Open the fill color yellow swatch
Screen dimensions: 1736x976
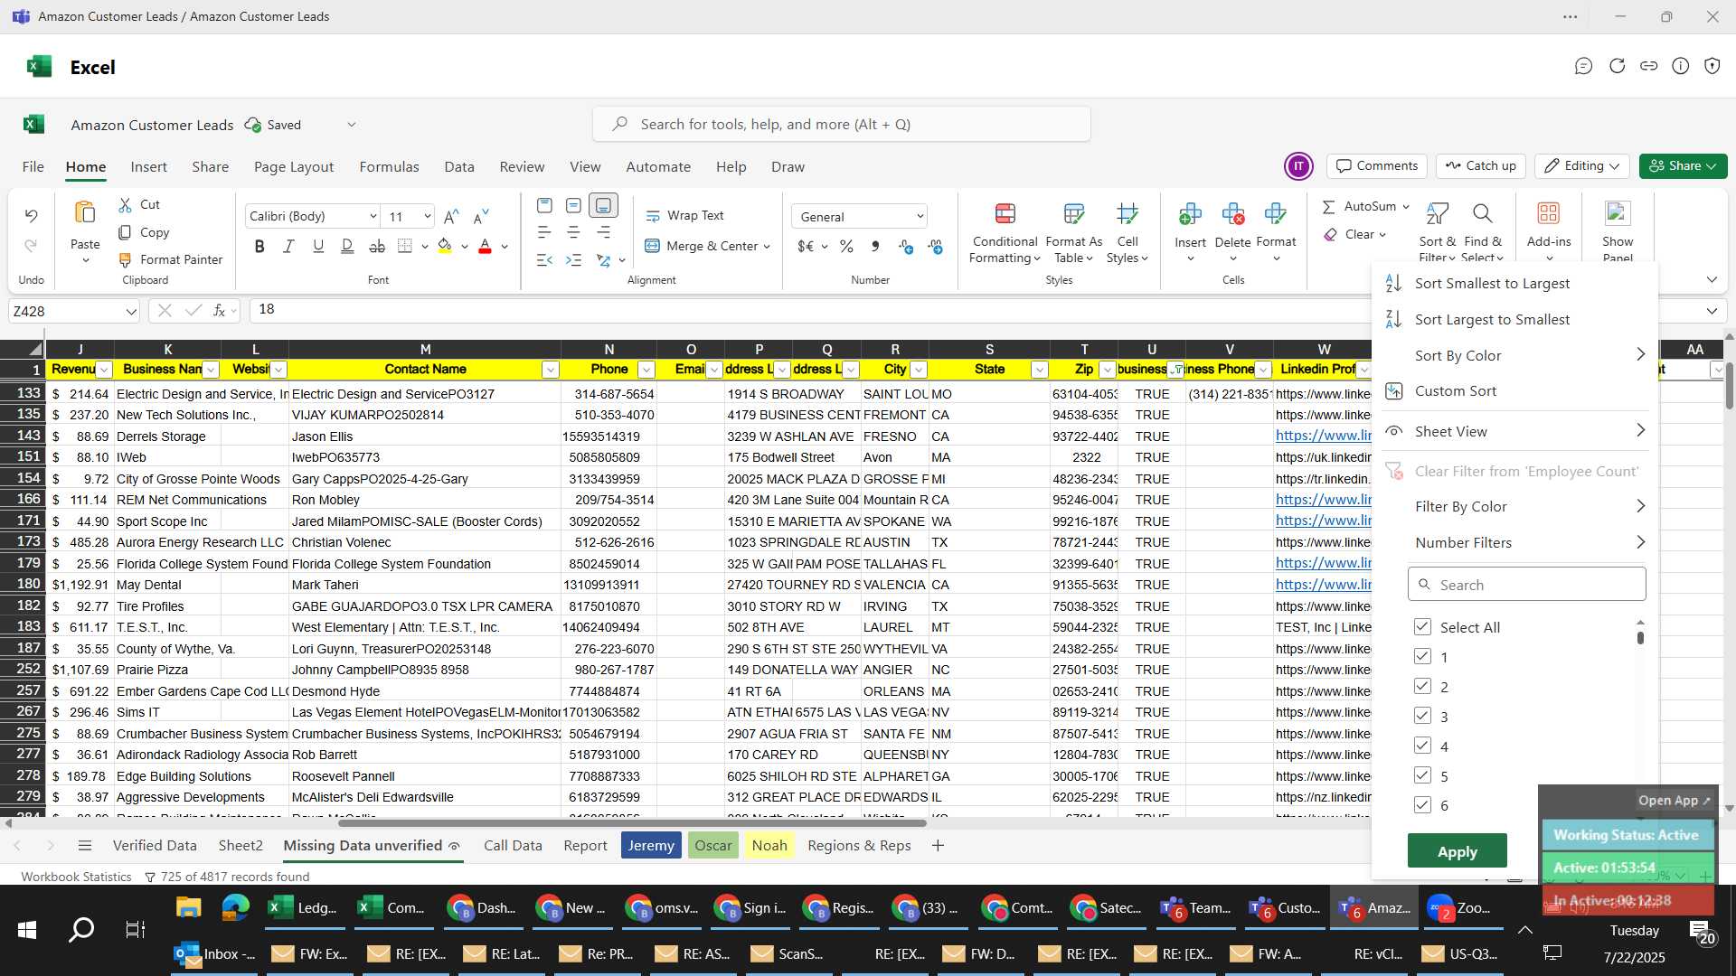[x=444, y=246]
